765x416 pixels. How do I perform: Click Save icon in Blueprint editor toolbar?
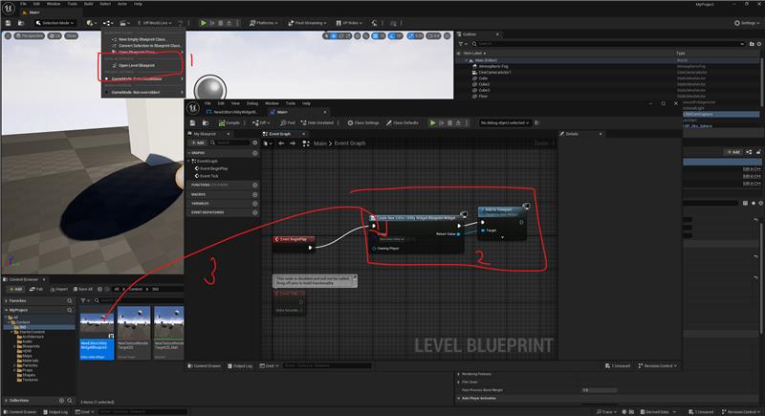coord(193,123)
